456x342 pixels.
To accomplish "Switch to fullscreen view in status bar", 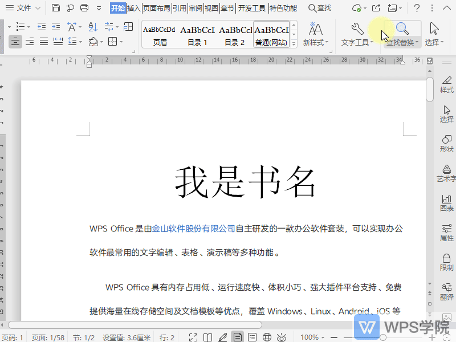I will pos(193,337).
